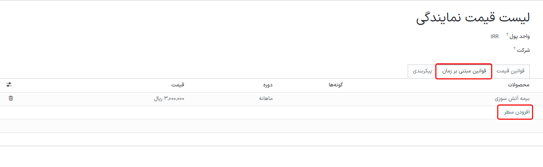
Task: Click the help mark beside شرکت
Action: pyautogui.click(x=515, y=48)
